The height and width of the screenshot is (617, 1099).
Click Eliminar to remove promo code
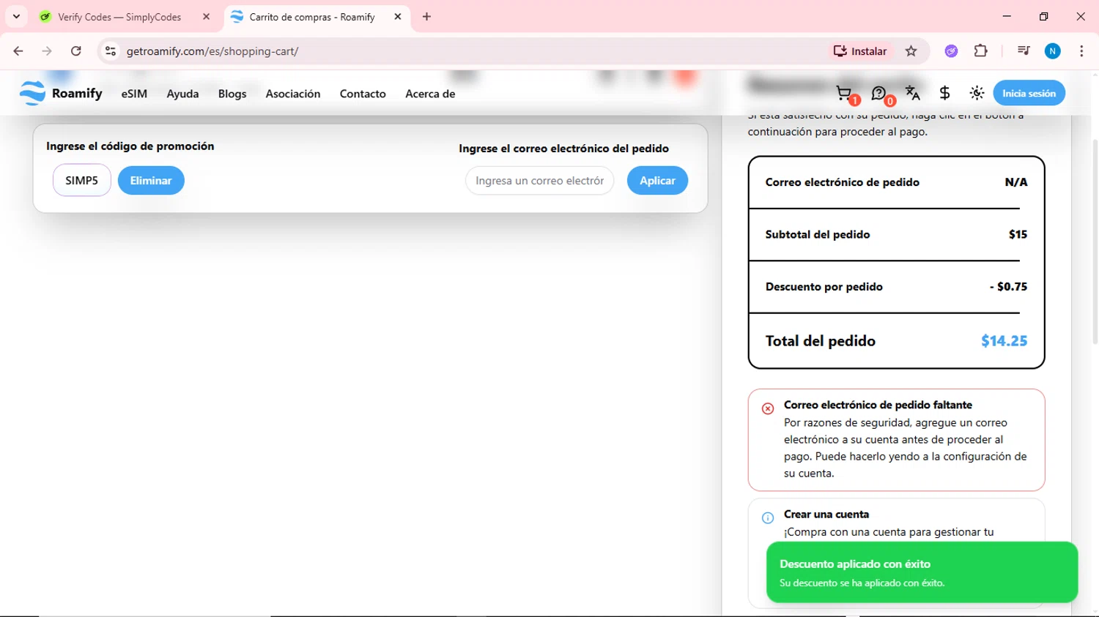(151, 180)
